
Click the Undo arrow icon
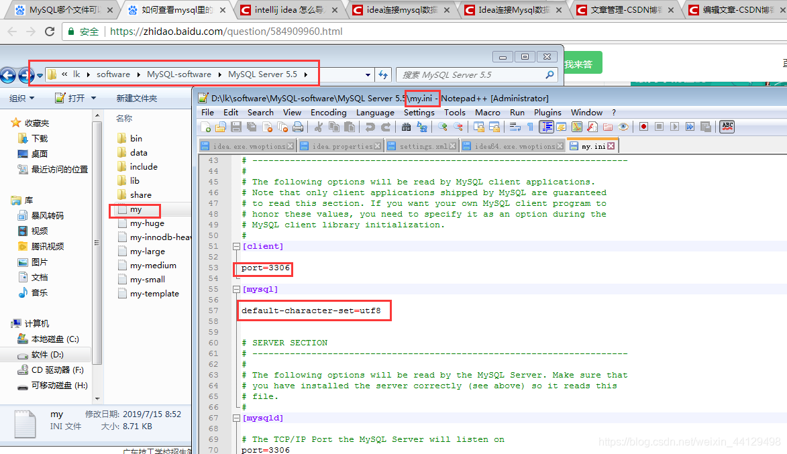tap(370, 127)
